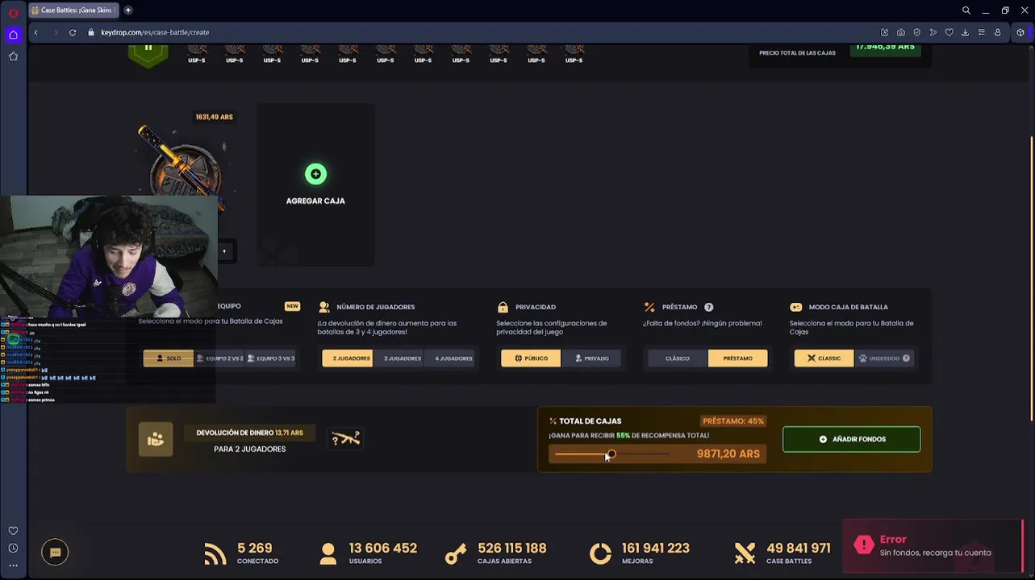Click 49 841 971 Case Battles statistic
Viewport: 1035px width, 580px height.
783,553
